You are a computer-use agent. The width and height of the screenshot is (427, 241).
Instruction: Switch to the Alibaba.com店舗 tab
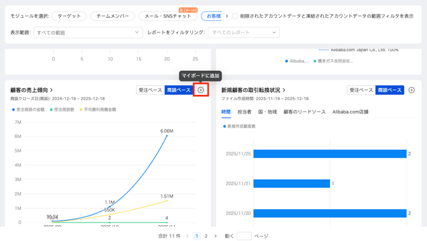[351, 112]
